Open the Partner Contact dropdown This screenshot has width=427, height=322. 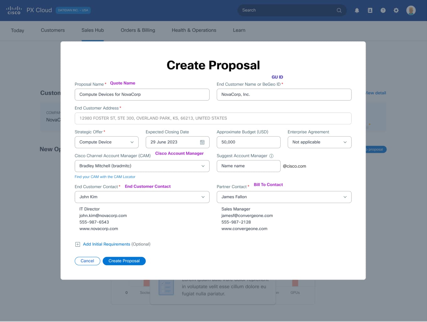(284, 197)
